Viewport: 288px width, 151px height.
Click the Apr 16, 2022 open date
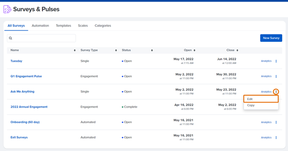coord(184,105)
